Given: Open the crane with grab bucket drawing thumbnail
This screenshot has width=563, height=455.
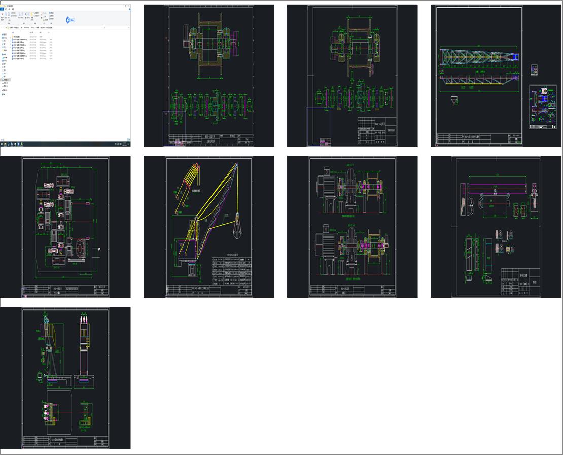Looking at the screenshot, I should 208,226.
